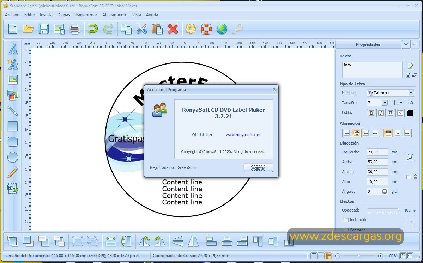Open the www.ronyasoft.com link
Screen dimensions: 423x263
click(243, 135)
